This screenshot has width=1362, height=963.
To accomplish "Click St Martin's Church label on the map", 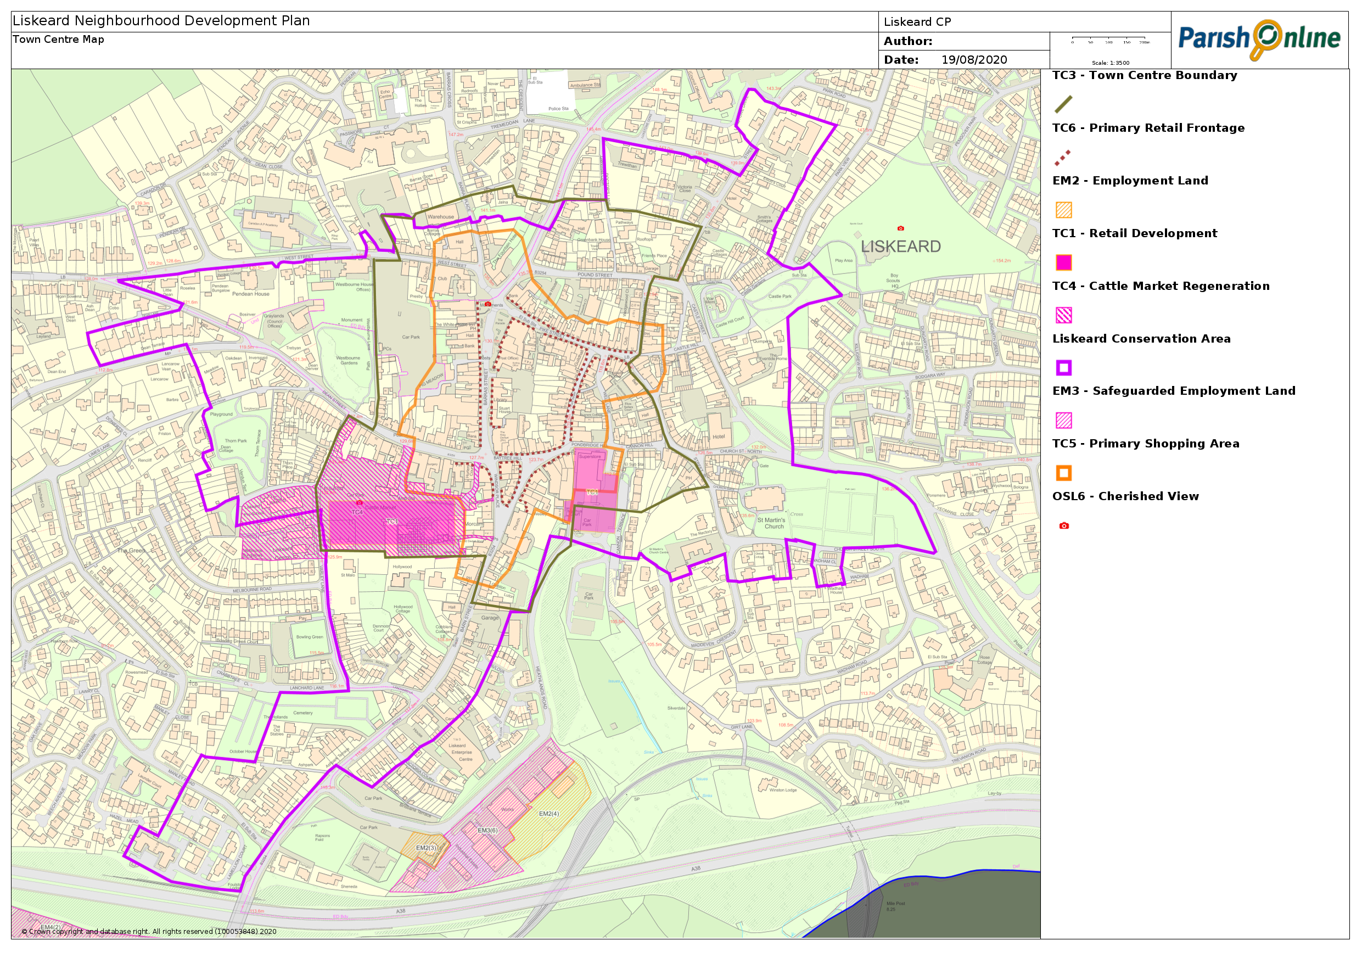I will (771, 523).
